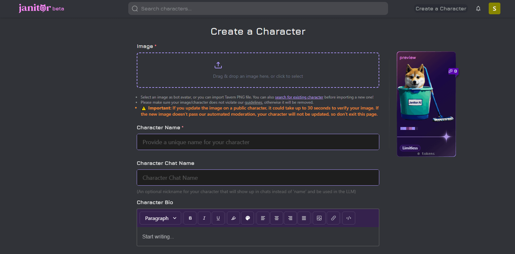Toggle bold formatting in bio editor

click(x=190, y=218)
